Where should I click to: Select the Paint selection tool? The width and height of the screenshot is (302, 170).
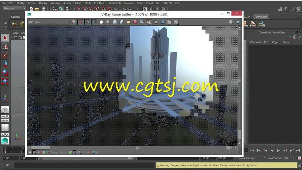tap(5, 56)
